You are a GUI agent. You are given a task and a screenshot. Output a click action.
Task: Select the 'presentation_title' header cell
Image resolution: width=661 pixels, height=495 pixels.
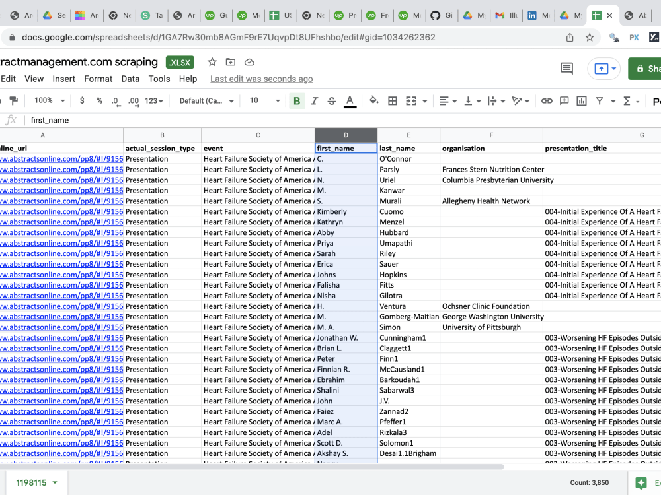tap(602, 148)
